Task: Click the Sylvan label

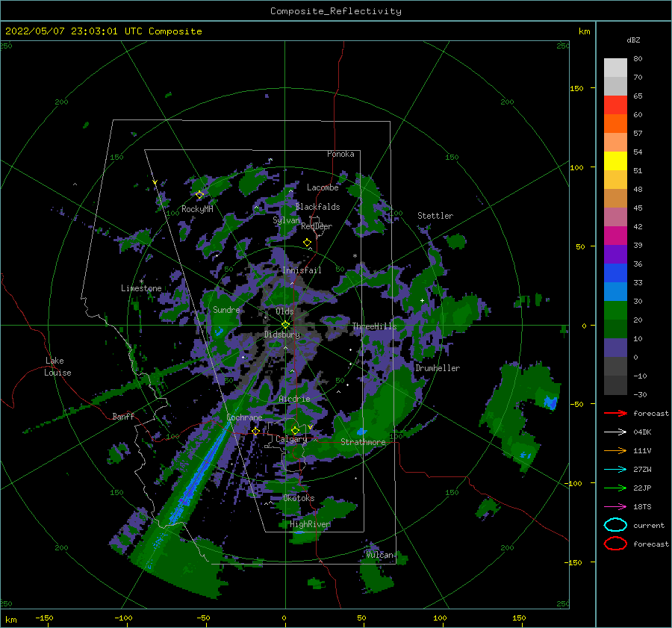Action: tap(286, 220)
